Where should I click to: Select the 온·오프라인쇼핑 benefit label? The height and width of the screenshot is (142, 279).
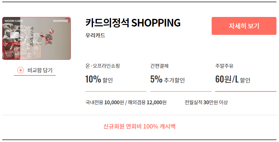103,66
